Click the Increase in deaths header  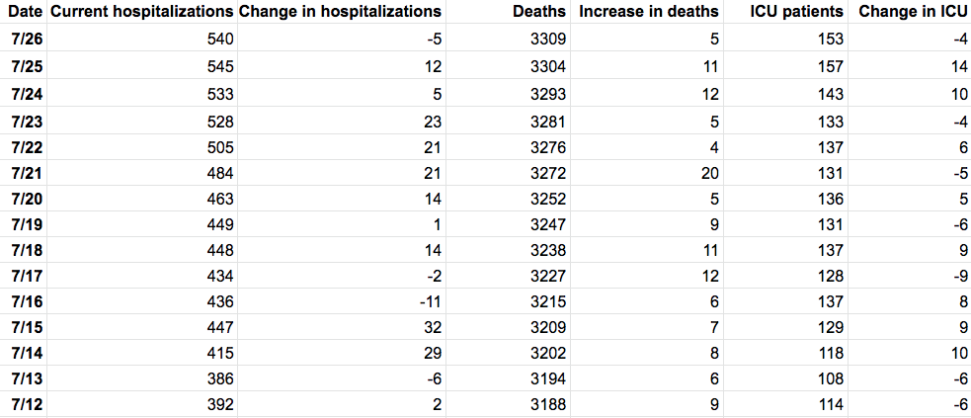click(x=649, y=12)
